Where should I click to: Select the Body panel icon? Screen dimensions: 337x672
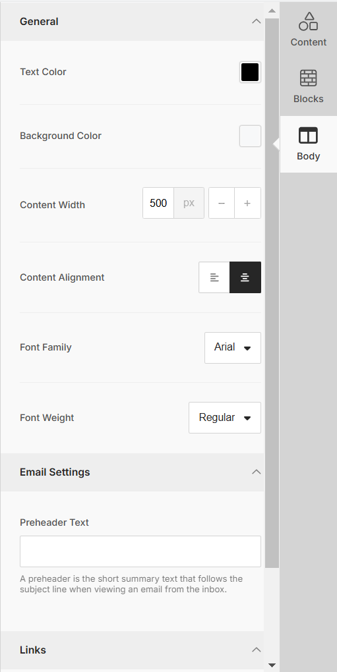308,144
